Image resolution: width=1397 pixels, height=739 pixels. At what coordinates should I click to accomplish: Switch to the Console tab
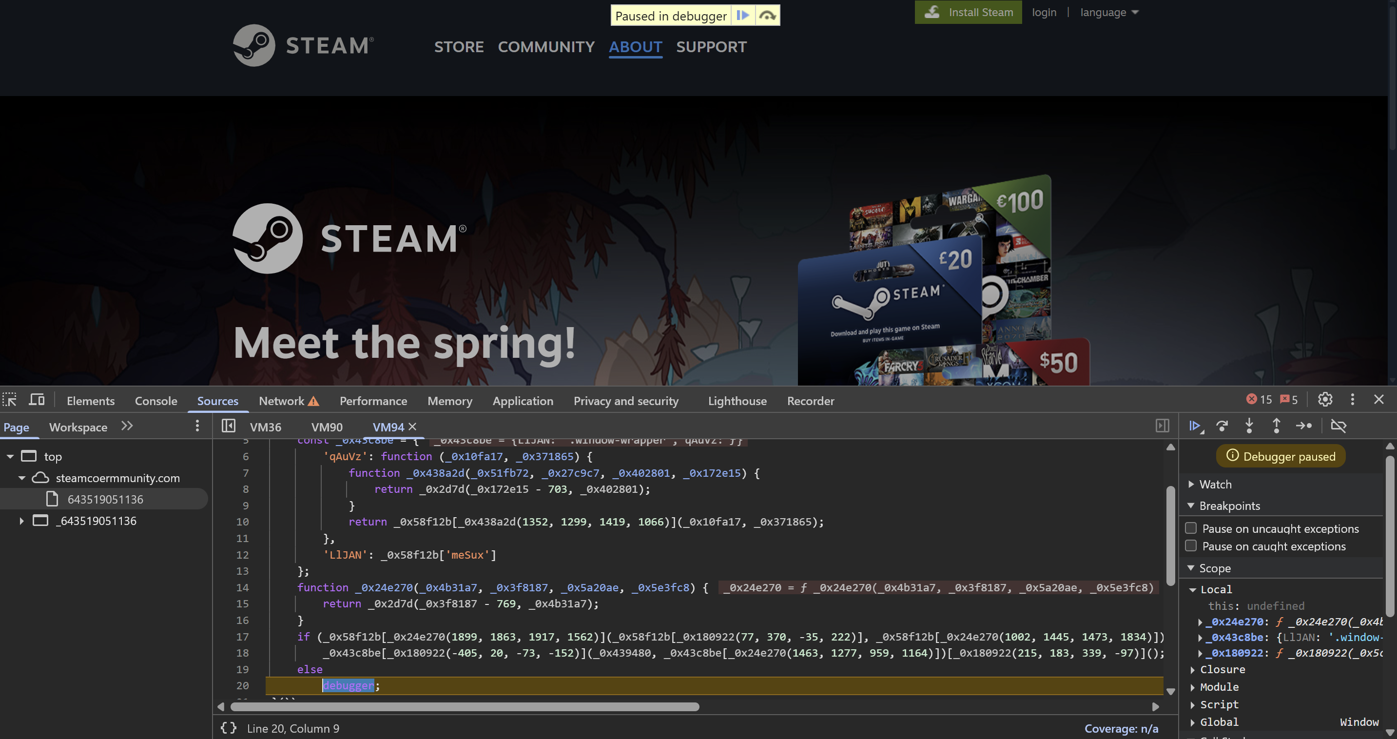156,401
